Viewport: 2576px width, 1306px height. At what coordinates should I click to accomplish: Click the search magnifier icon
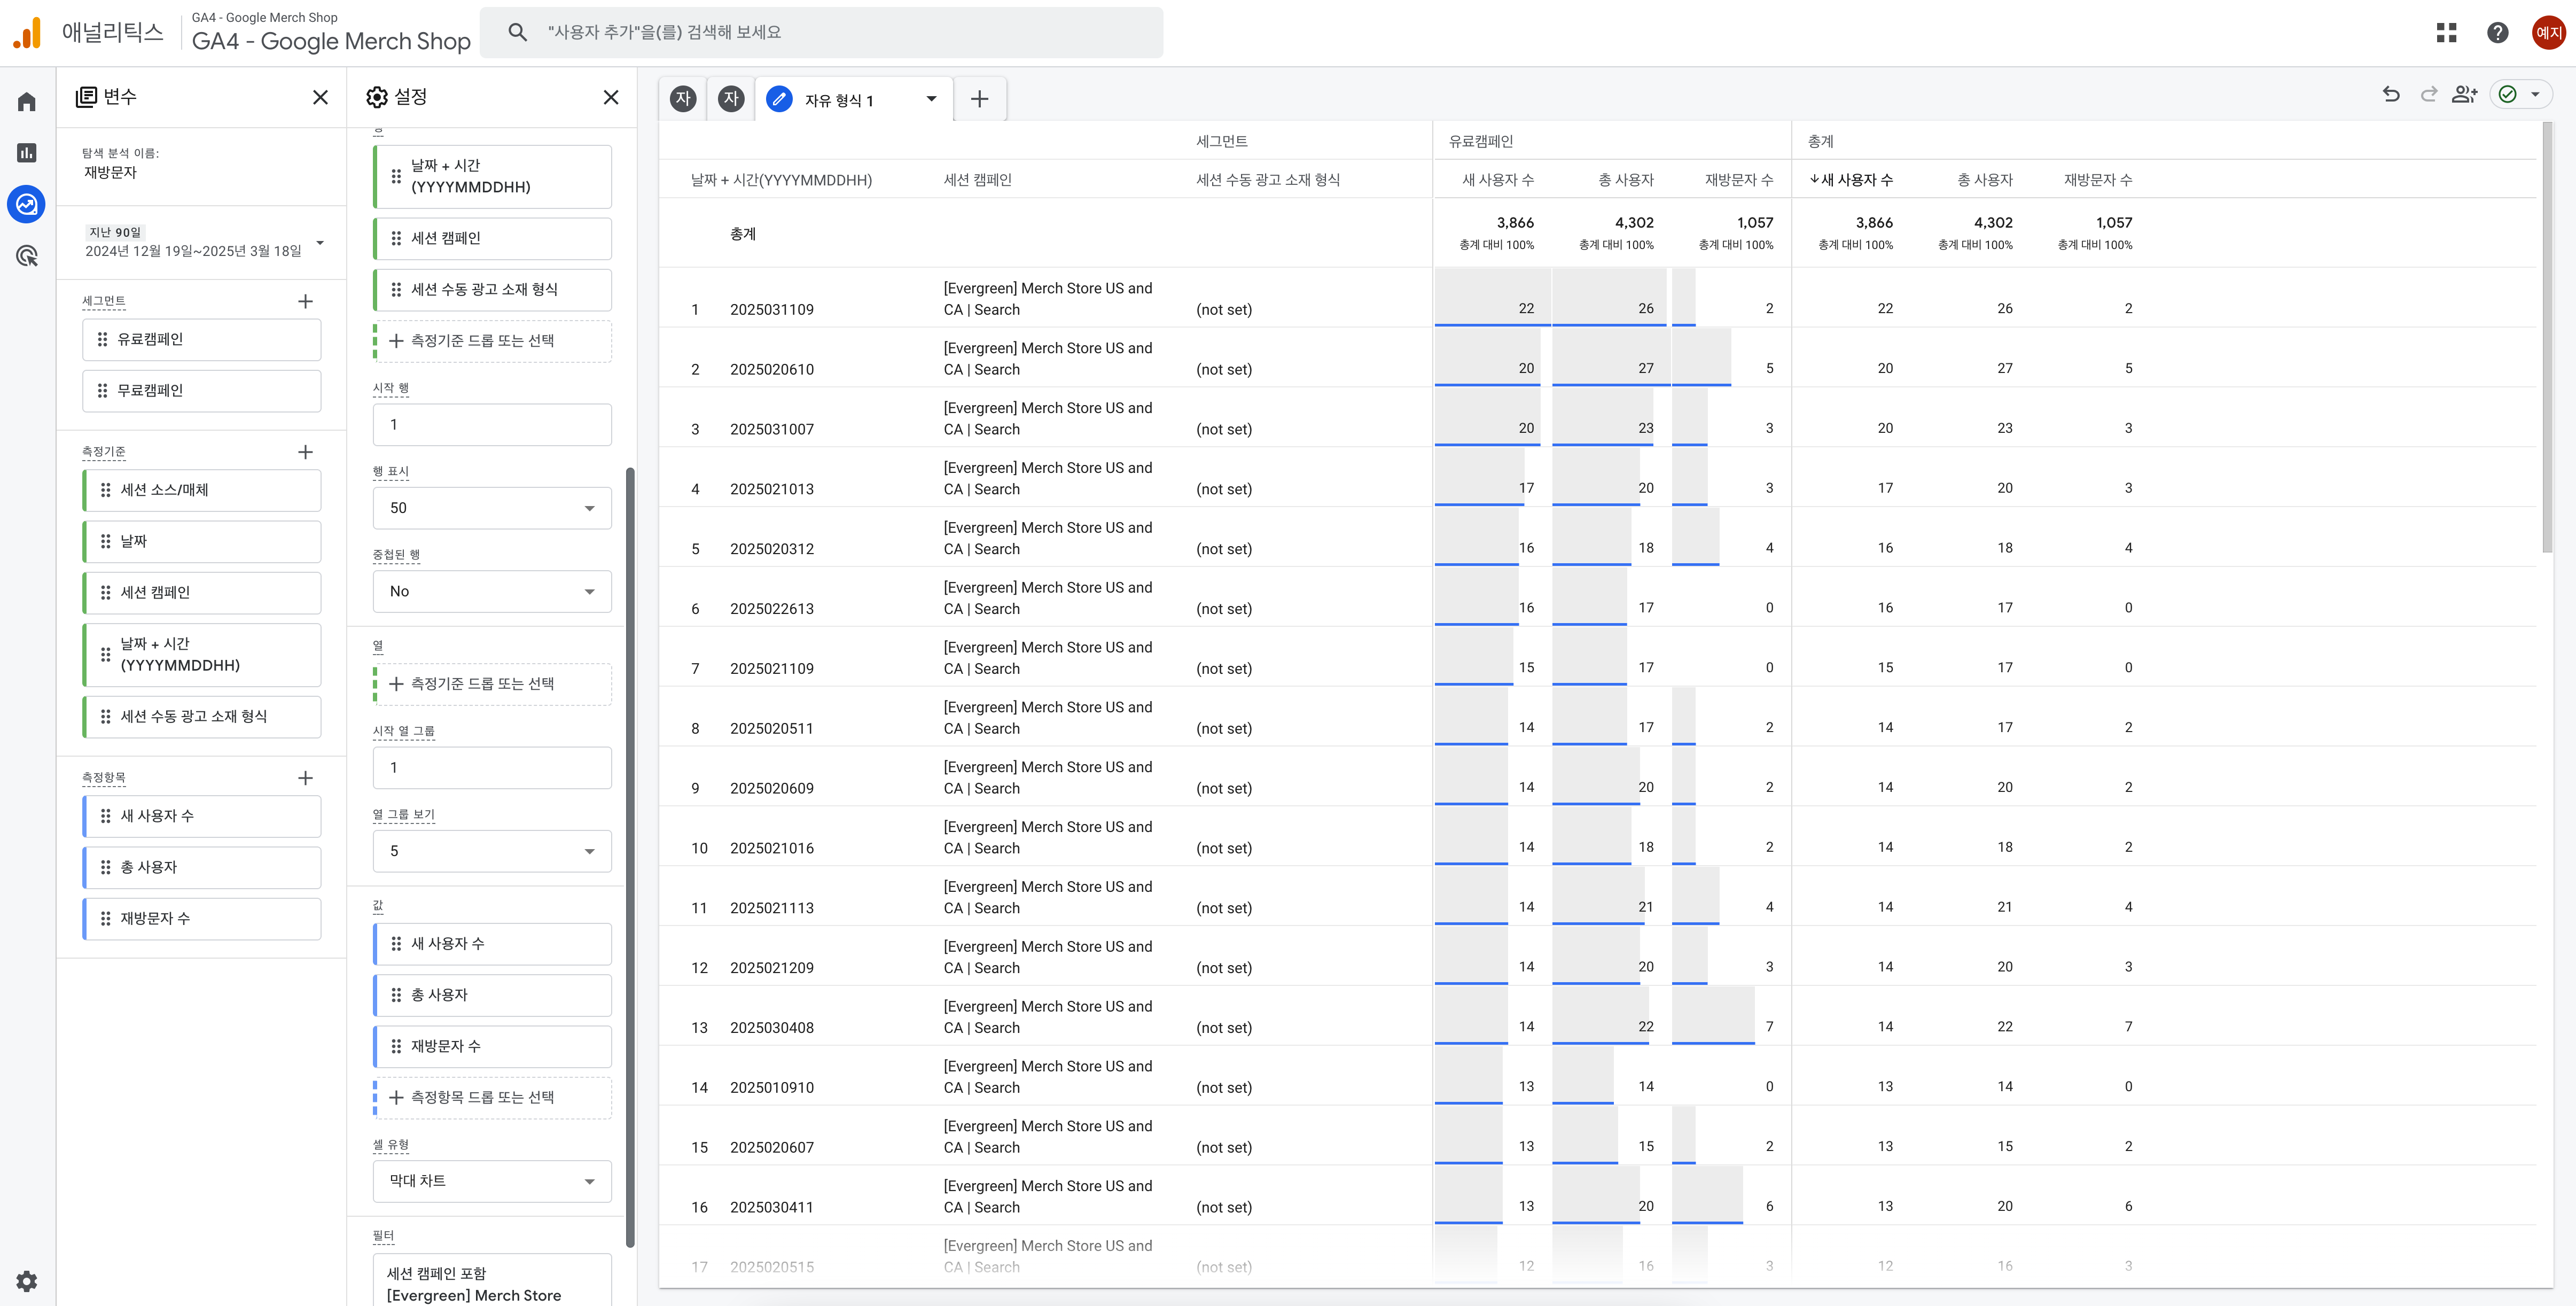click(x=517, y=32)
